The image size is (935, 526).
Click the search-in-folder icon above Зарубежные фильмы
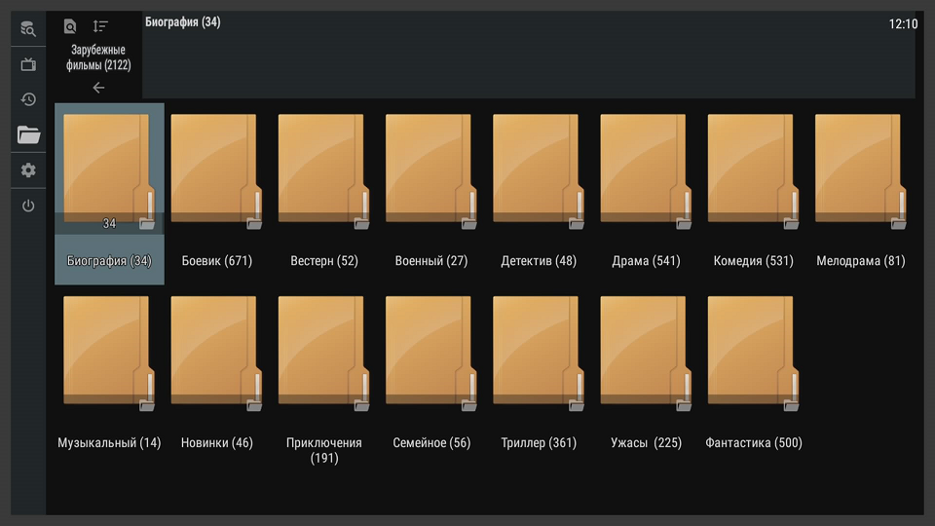70,26
